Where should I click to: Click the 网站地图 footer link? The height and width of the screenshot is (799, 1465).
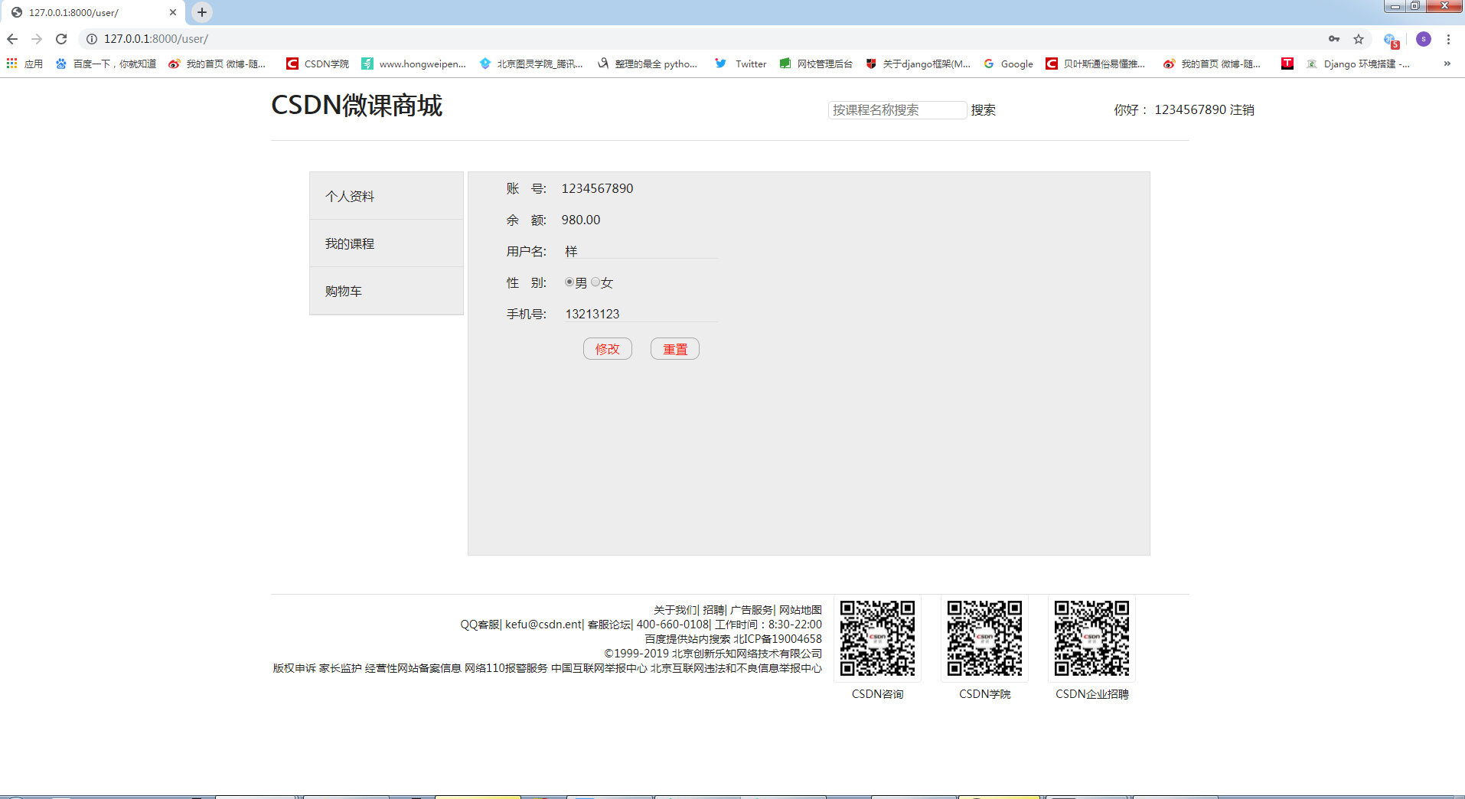coord(801,610)
